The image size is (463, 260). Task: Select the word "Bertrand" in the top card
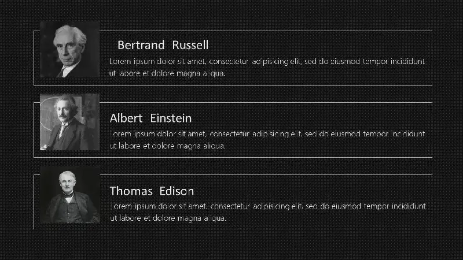[141, 45]
